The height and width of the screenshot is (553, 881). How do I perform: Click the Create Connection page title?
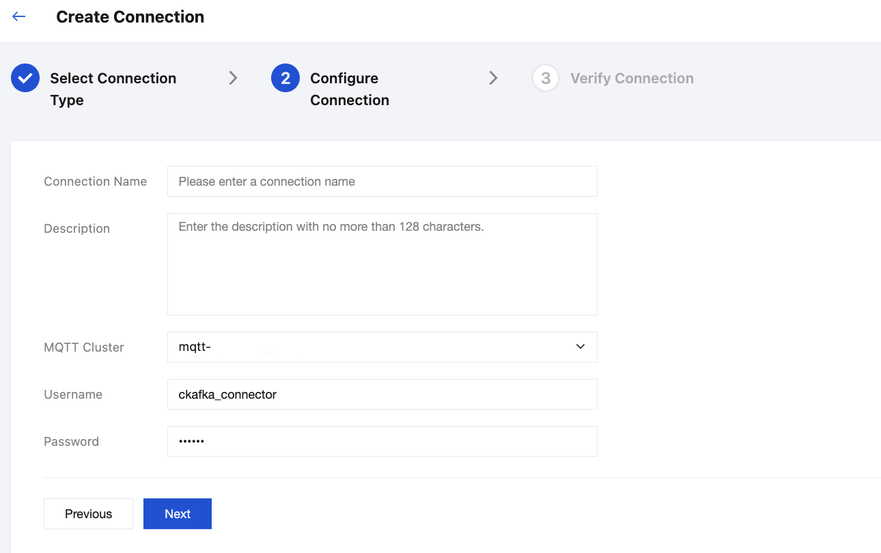pos(130,17)
